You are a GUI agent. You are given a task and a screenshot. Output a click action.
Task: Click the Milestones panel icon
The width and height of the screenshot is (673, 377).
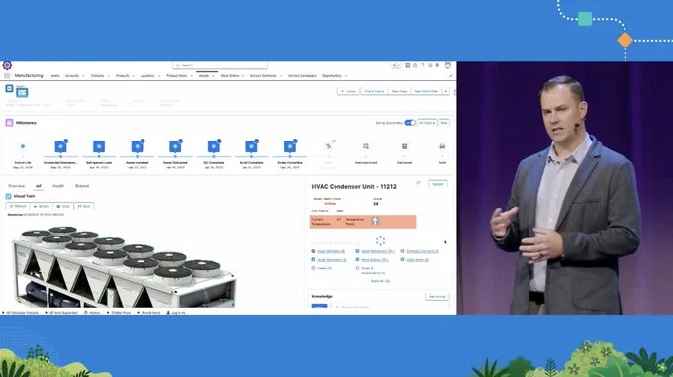9,123
